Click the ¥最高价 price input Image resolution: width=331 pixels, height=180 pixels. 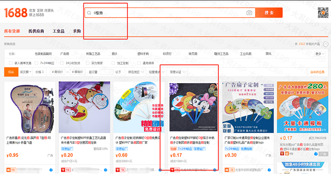click(78, 72)
